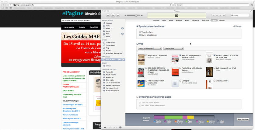Click the iTunes search field
Screen dimensions: 255x130
pos(240,15)
